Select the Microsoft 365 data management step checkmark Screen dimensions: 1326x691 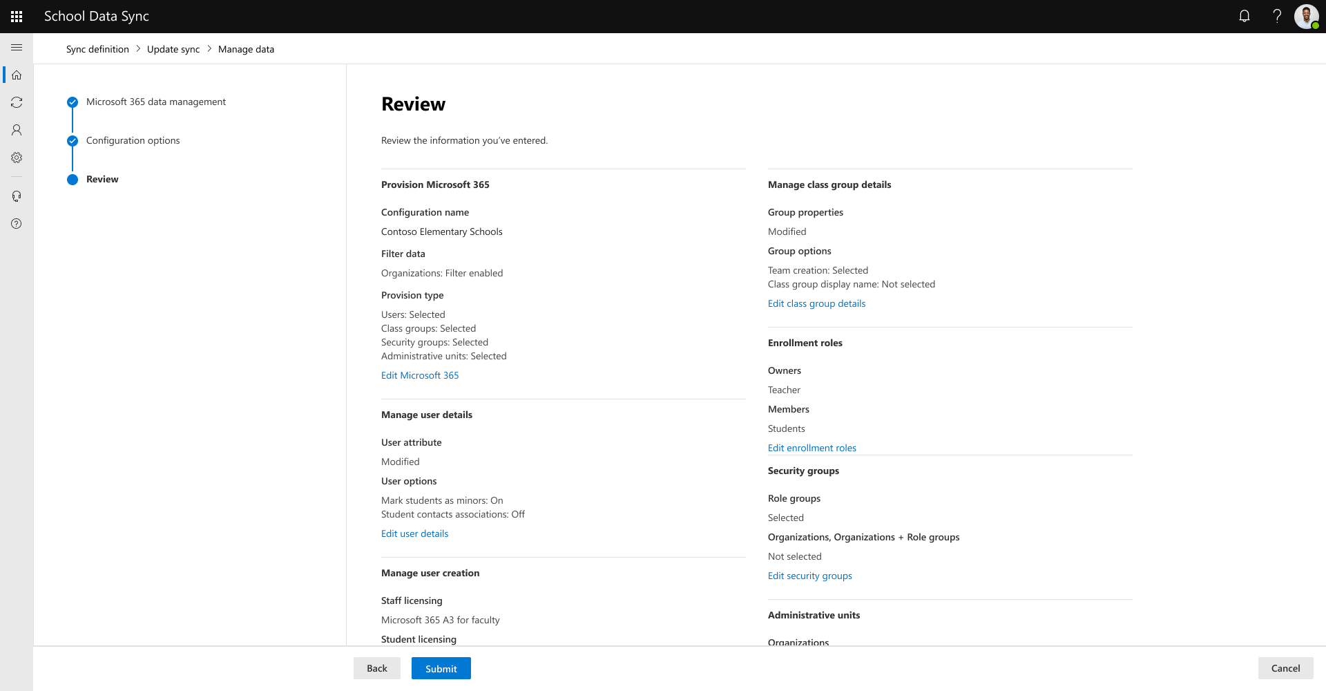[x=73, y=102]
